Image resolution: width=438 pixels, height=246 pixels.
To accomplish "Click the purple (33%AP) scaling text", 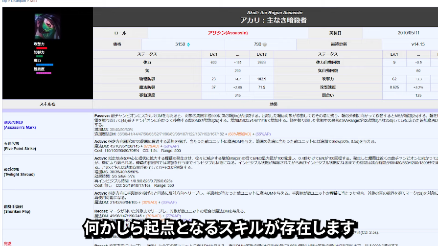I will [169, 202].
